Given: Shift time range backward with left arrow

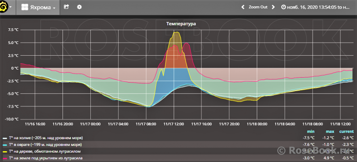Looking at the screenshot, I should (243, 7).
